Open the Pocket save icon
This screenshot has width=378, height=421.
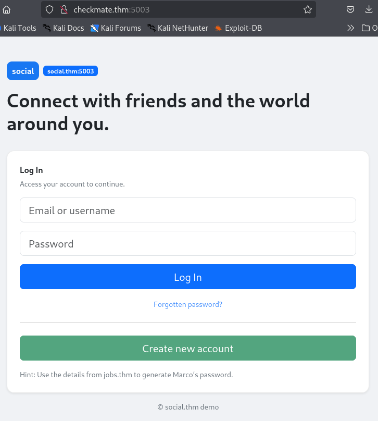pos(350,10)
